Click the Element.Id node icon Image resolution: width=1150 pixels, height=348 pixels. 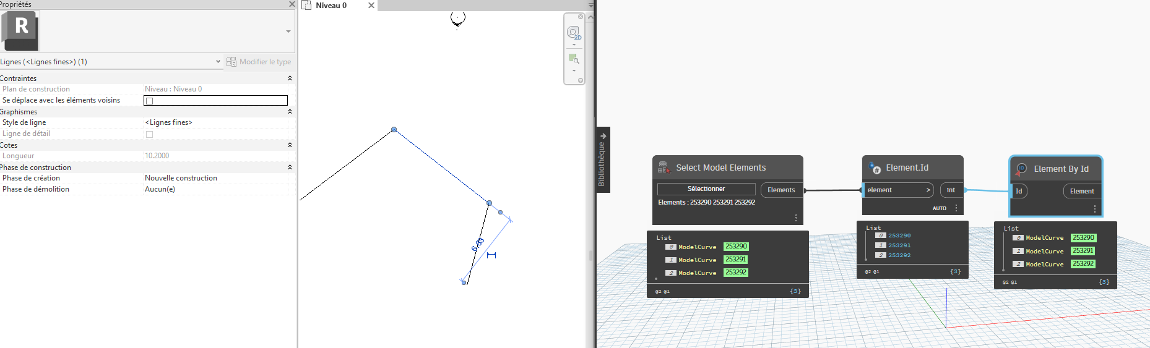click(x=875, y=168)
